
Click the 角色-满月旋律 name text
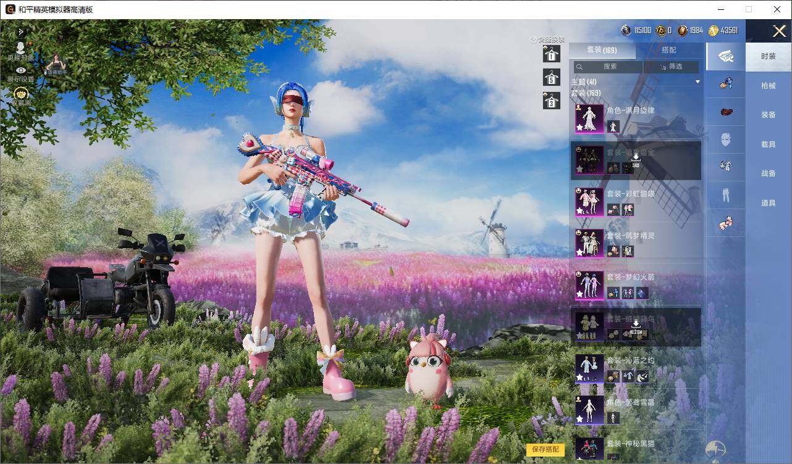630,110
